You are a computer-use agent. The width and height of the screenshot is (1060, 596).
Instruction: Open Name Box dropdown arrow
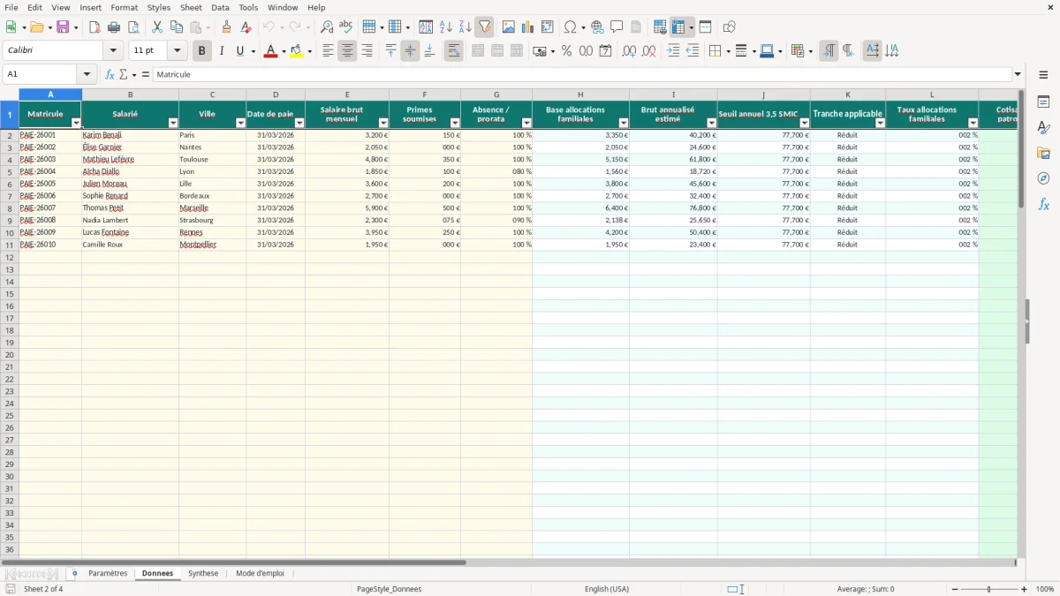coord(87,74)
